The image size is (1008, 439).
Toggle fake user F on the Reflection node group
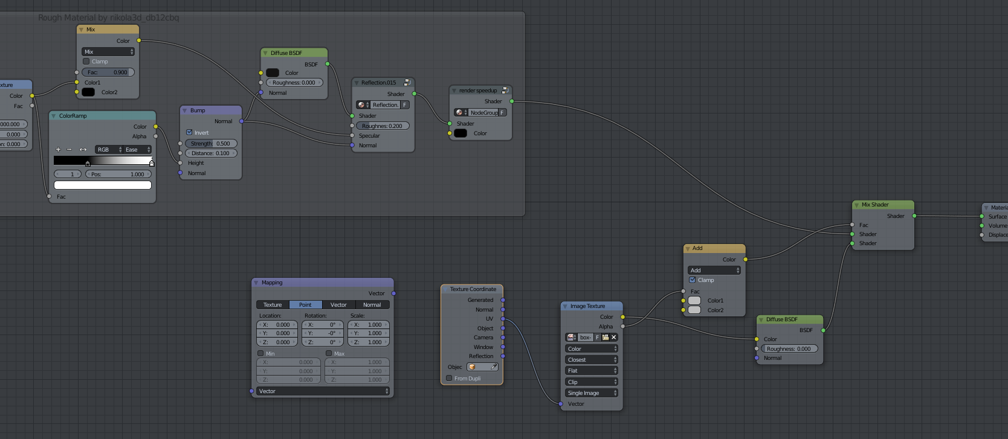pos(405,105)
